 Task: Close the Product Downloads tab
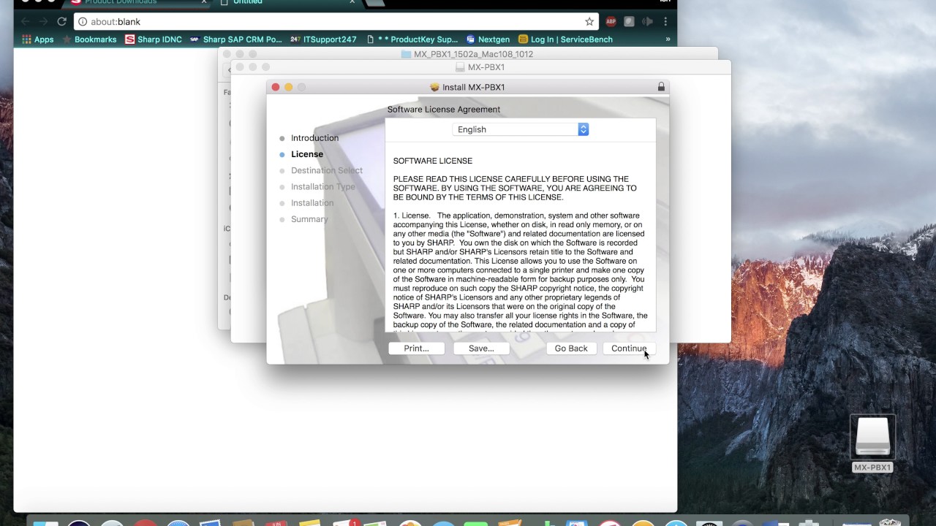pyautogui.click(x=204, y=2)
